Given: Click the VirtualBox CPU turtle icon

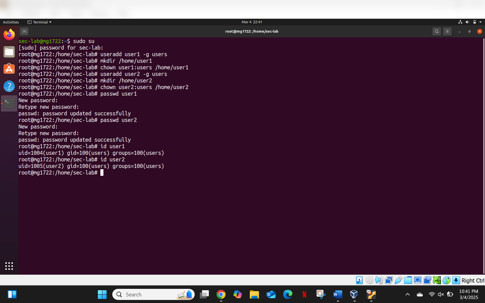Looking at the screenshot, I should pos(437,280).
